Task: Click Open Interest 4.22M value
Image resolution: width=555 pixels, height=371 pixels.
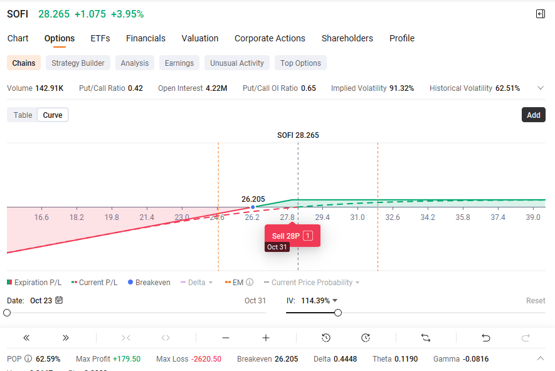Action: (x=216, y=88)
